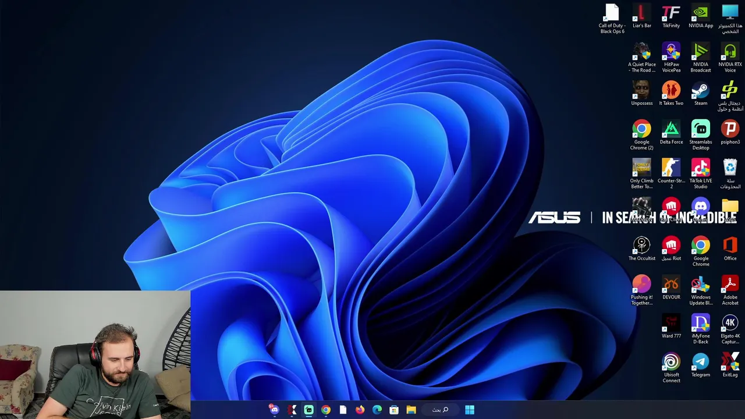
Task: Launch Only Climb Better Together icon
Action: [x=641, y=173]
